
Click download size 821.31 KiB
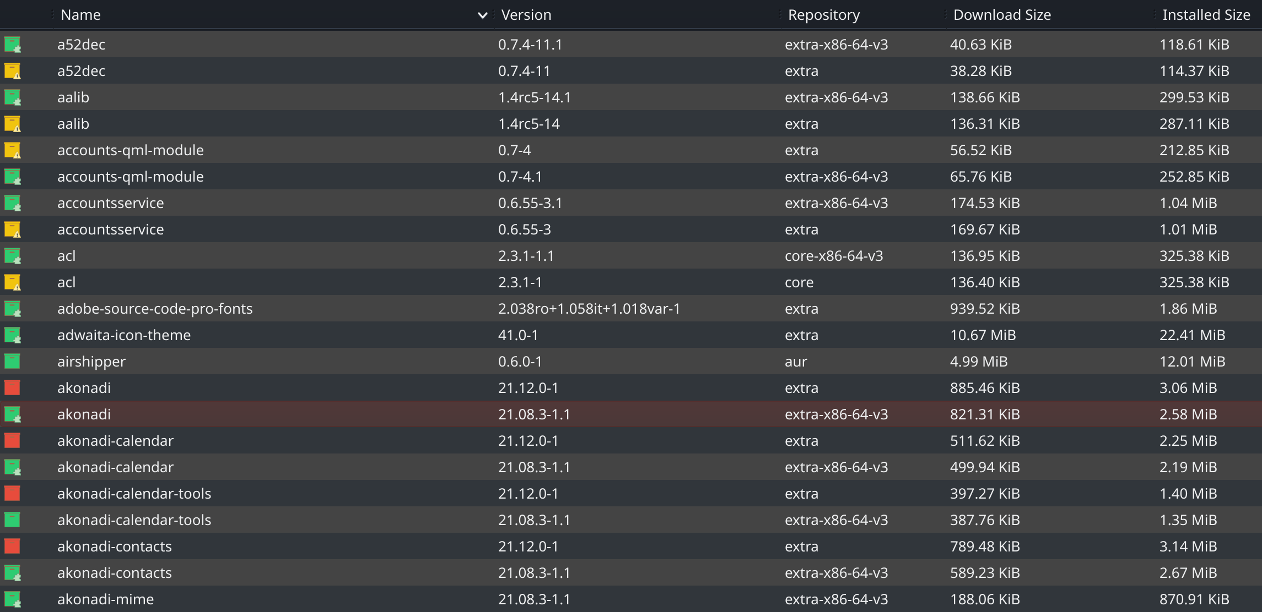tap(985, 414)
